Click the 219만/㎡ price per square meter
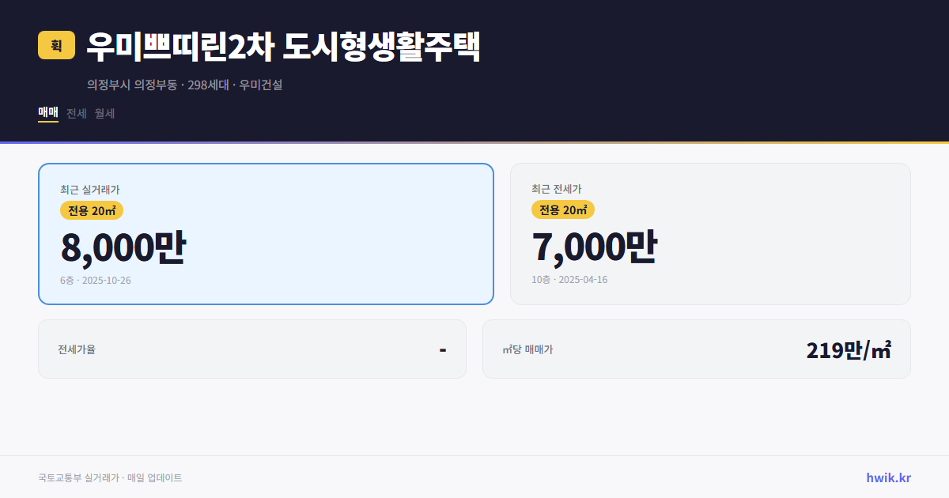949x498 pixels. tap(848, 349)
